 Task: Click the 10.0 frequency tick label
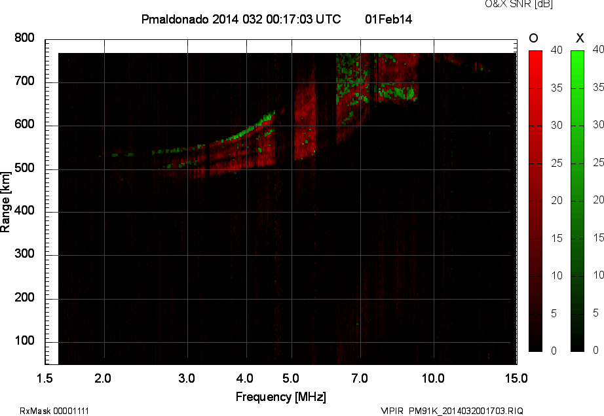(433, 378)
